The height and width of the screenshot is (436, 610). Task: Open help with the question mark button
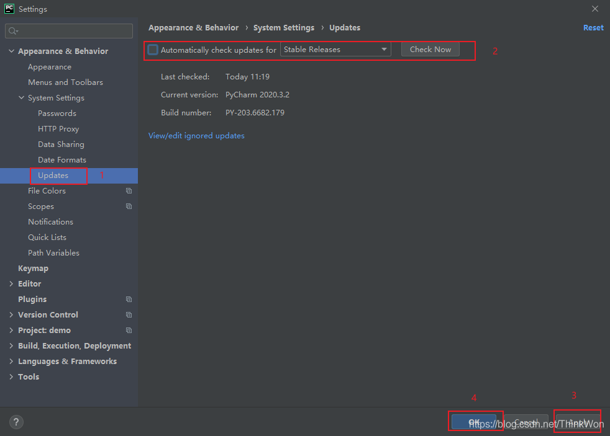[x=16, y=422]
